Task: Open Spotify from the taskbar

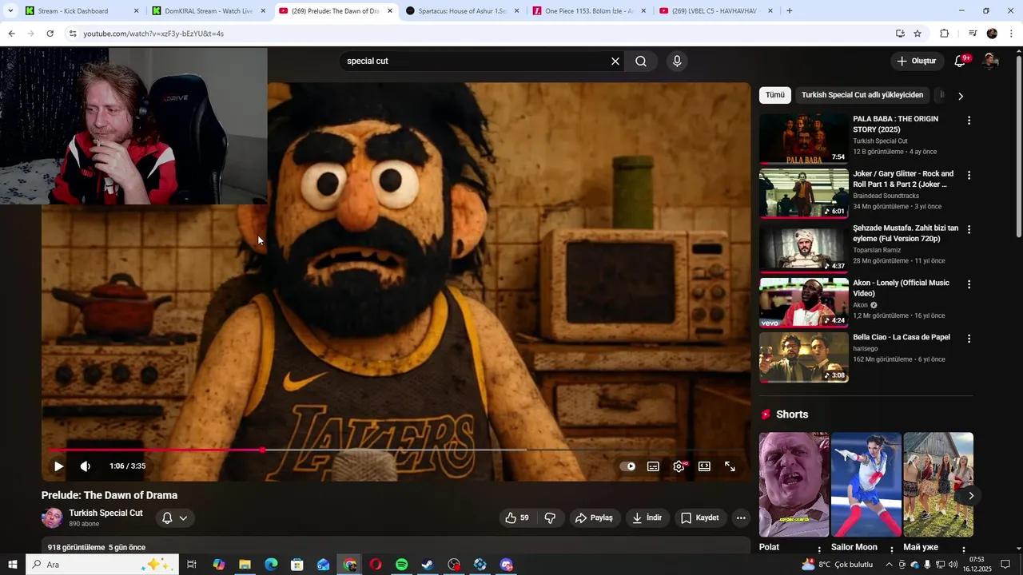Action: (x=401, y=565)
